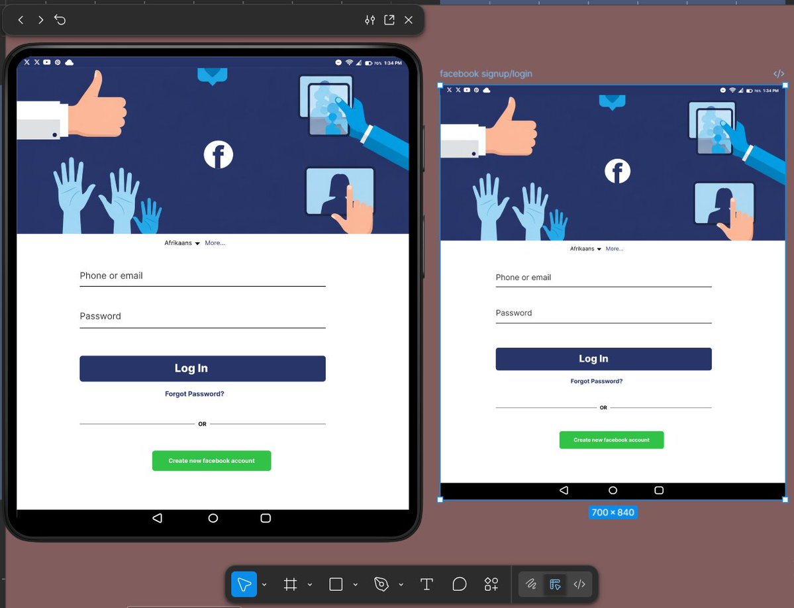Image resolution: width=794 pixels, height=608 pixels.
Task: Tap Android back button in preview
Action: (158, 518)
